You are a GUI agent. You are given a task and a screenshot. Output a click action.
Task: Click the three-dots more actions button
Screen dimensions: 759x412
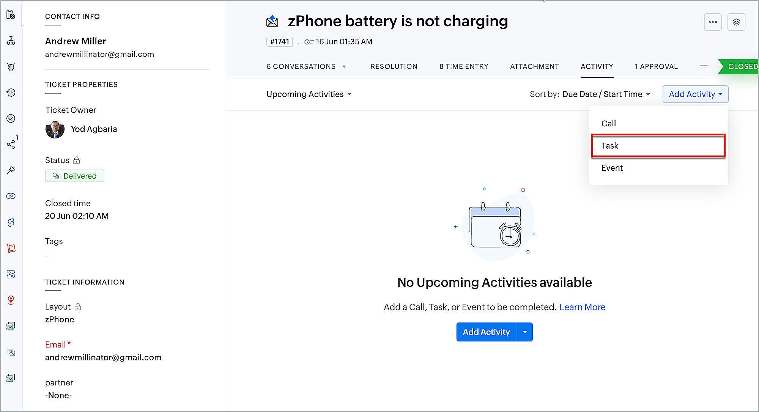point(713,22)
